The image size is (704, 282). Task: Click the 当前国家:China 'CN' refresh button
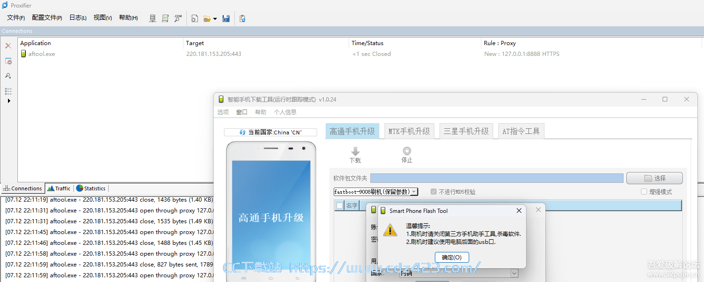270,133
